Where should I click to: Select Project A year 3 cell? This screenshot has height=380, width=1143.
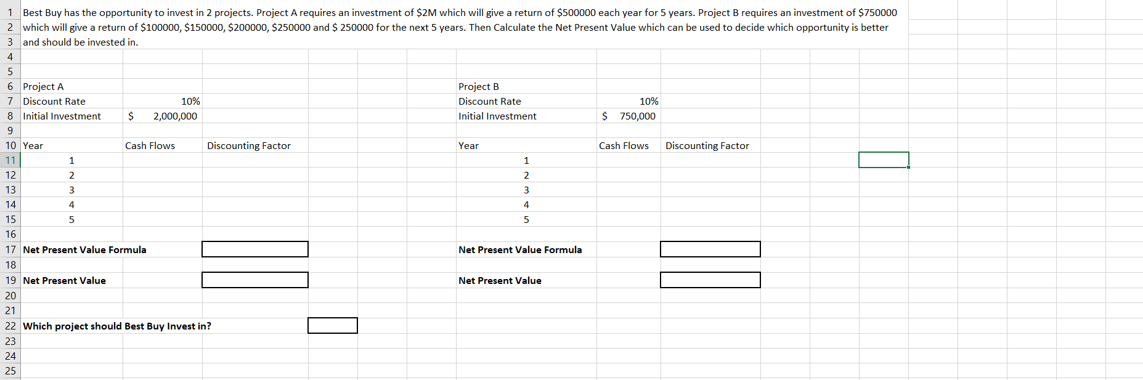pos(72,190)
